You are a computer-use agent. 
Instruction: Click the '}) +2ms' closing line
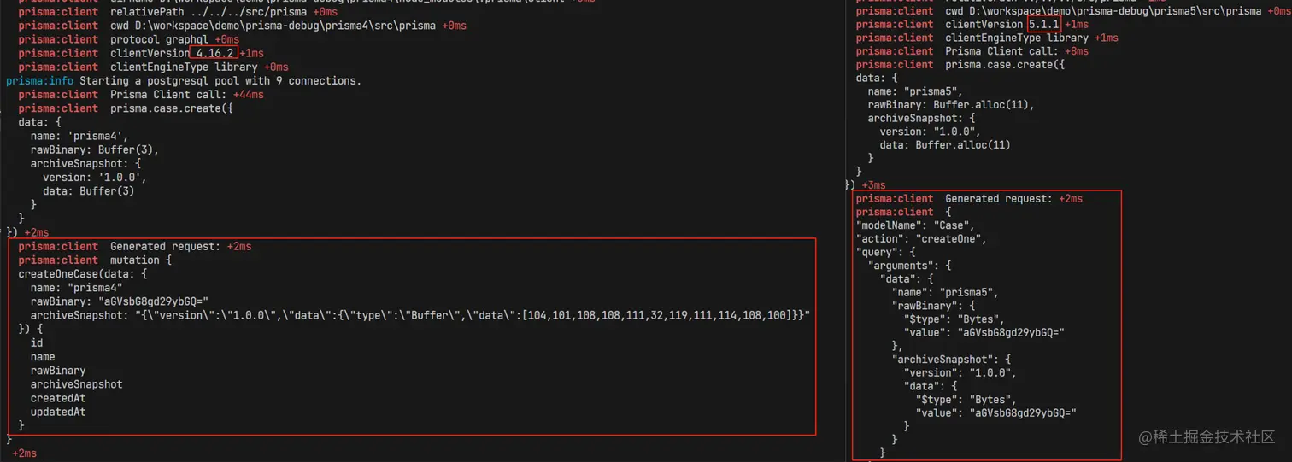27,232
